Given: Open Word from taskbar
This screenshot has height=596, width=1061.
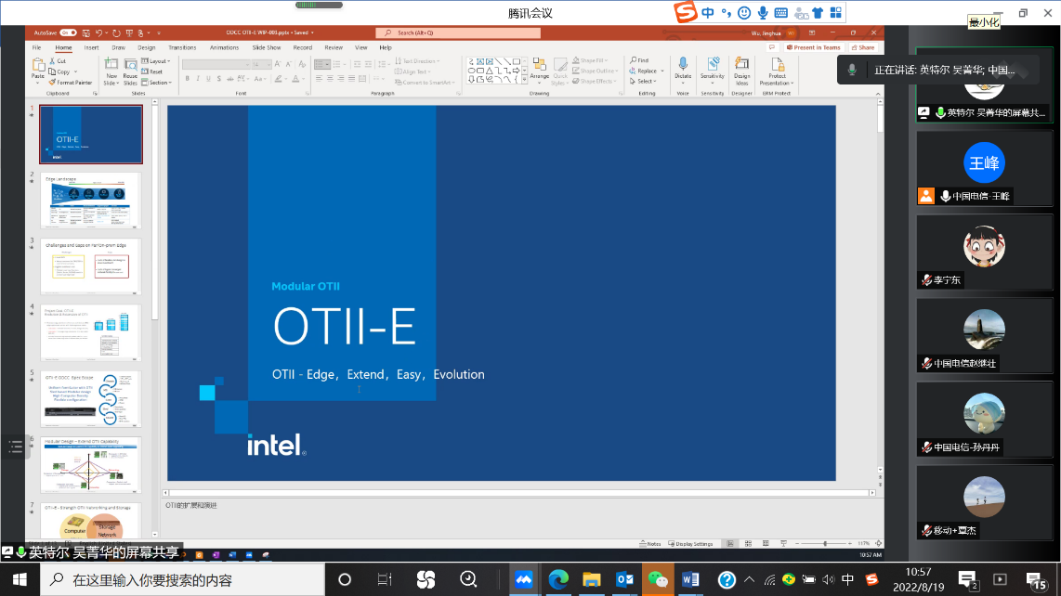Looking at the screenshot, I should click(x=691, y=580).
